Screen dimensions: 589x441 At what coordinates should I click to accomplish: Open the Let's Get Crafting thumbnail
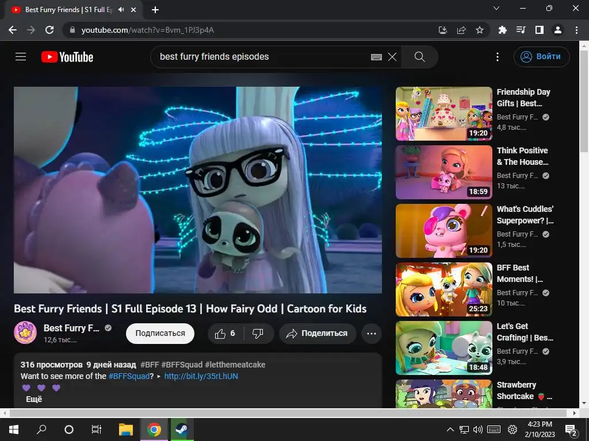point(443,347)
